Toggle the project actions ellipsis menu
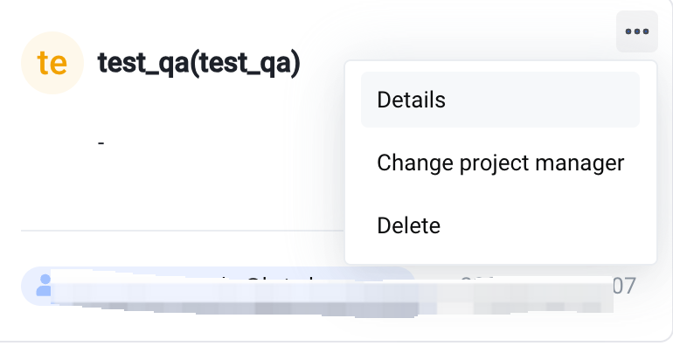The width and height of the screenshot is (673, 346). pyautogui.click(x=637, y=31)
